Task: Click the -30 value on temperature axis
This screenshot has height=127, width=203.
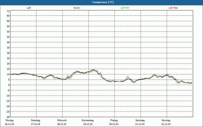Action: pyautogui.click(x=8, y=117)
